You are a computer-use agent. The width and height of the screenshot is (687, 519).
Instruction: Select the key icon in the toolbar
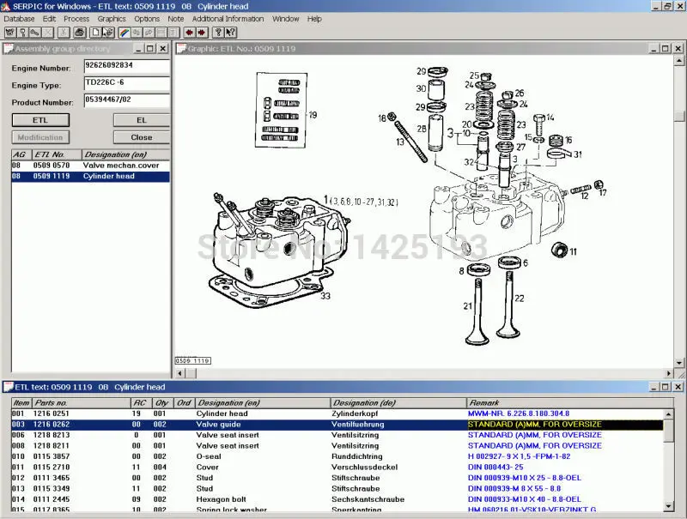tap(22, 33)
